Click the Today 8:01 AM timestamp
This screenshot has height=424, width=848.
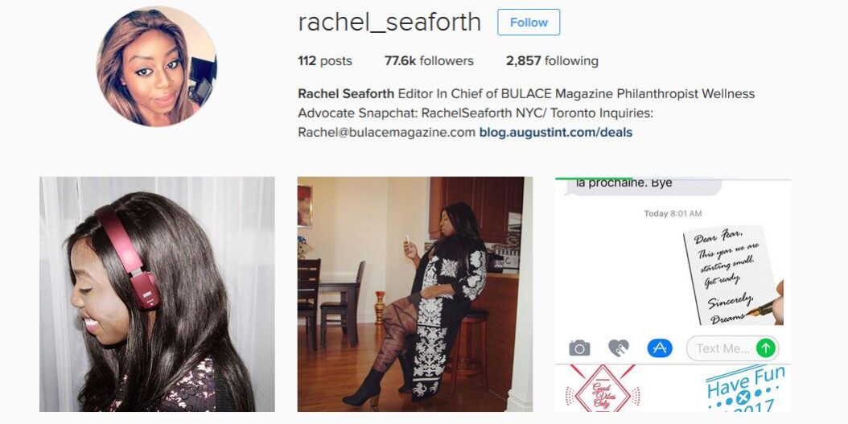[673, 214]
